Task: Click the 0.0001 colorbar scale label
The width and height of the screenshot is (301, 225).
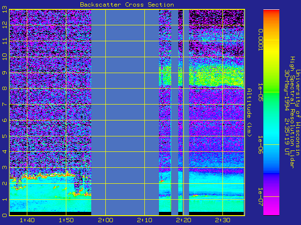Action: 260,40
